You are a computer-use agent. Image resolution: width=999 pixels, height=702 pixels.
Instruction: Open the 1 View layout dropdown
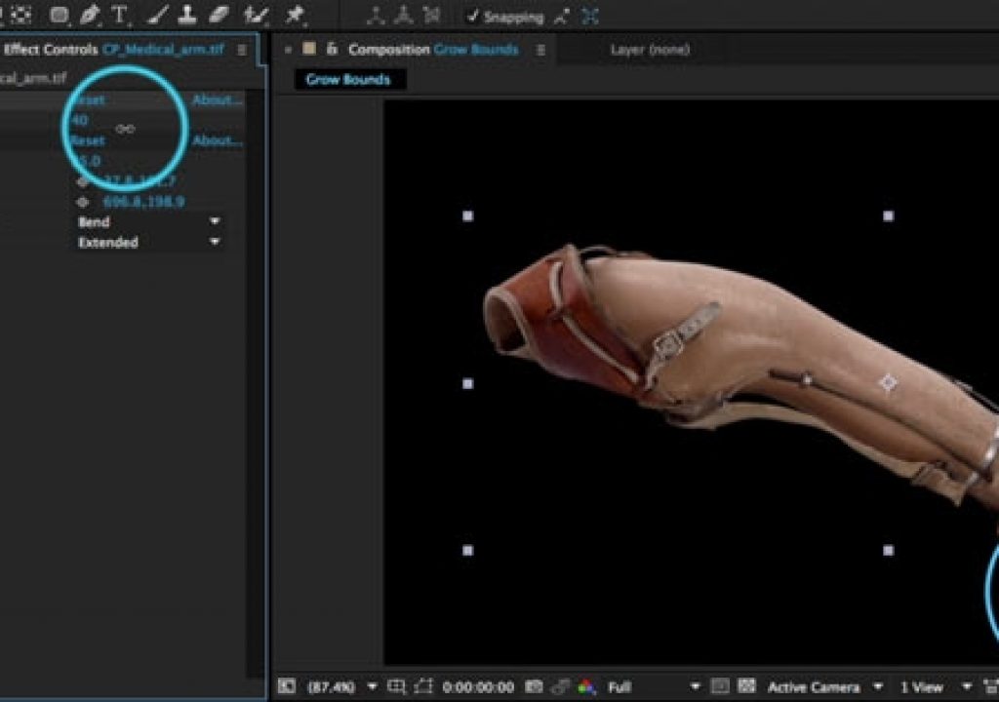[x=936, y=686]
